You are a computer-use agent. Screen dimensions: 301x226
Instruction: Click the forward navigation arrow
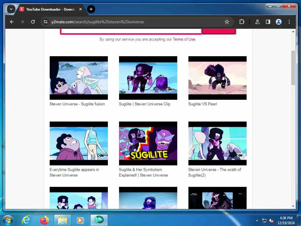(x=22, y=22)
